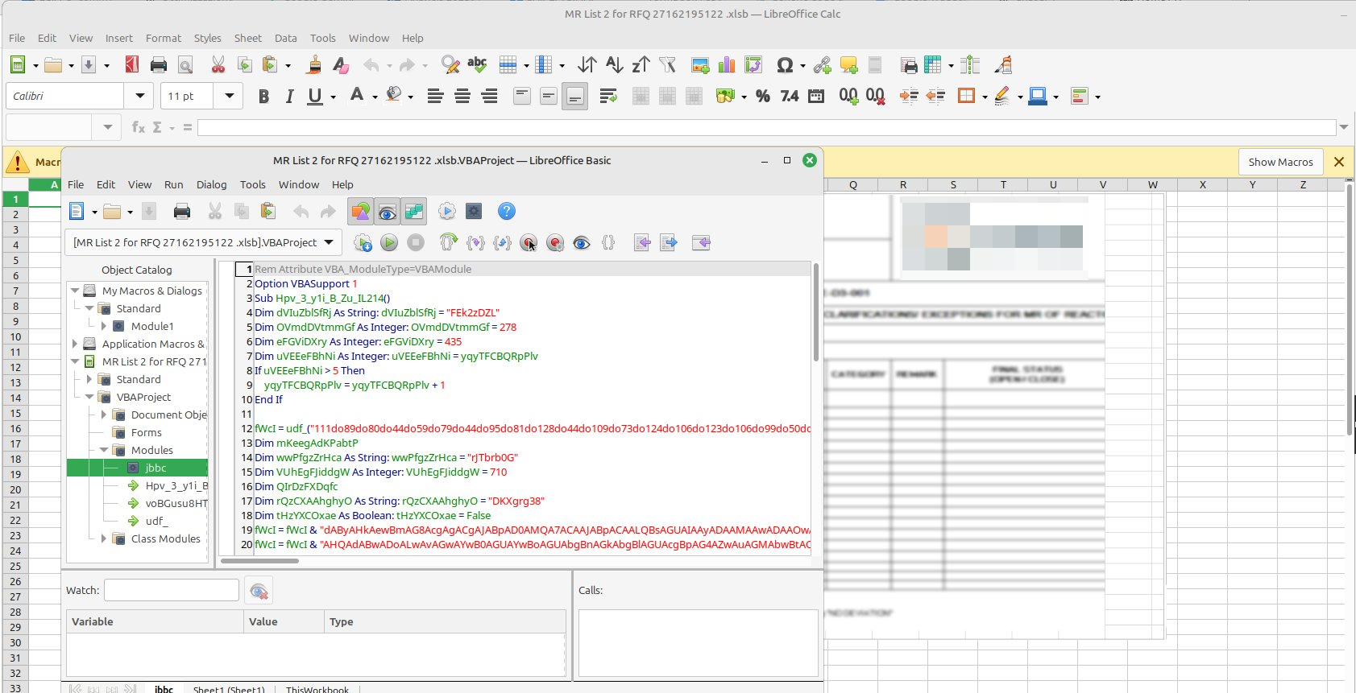Click Compile in the Basic IDE toolbar

click(x=363, y=242)
